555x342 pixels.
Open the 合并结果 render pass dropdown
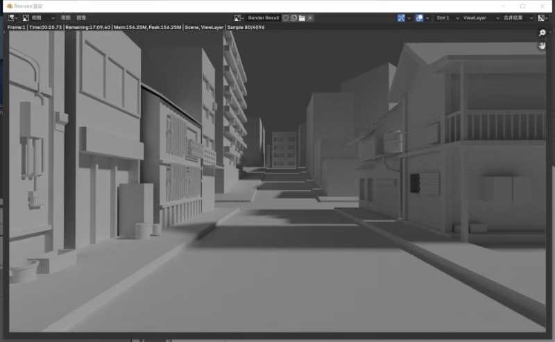pos(517,17)
